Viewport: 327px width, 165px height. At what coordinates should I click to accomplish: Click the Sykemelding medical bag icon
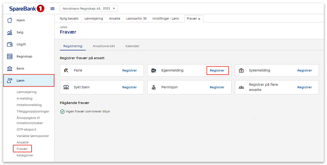pos(241,70)
